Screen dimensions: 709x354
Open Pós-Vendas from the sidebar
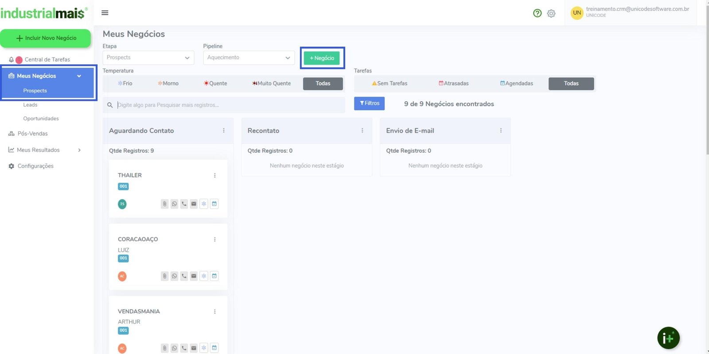click(32, 134)
